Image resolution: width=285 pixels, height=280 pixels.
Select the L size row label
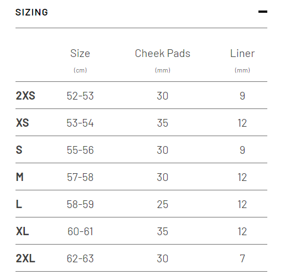point(19,204)
